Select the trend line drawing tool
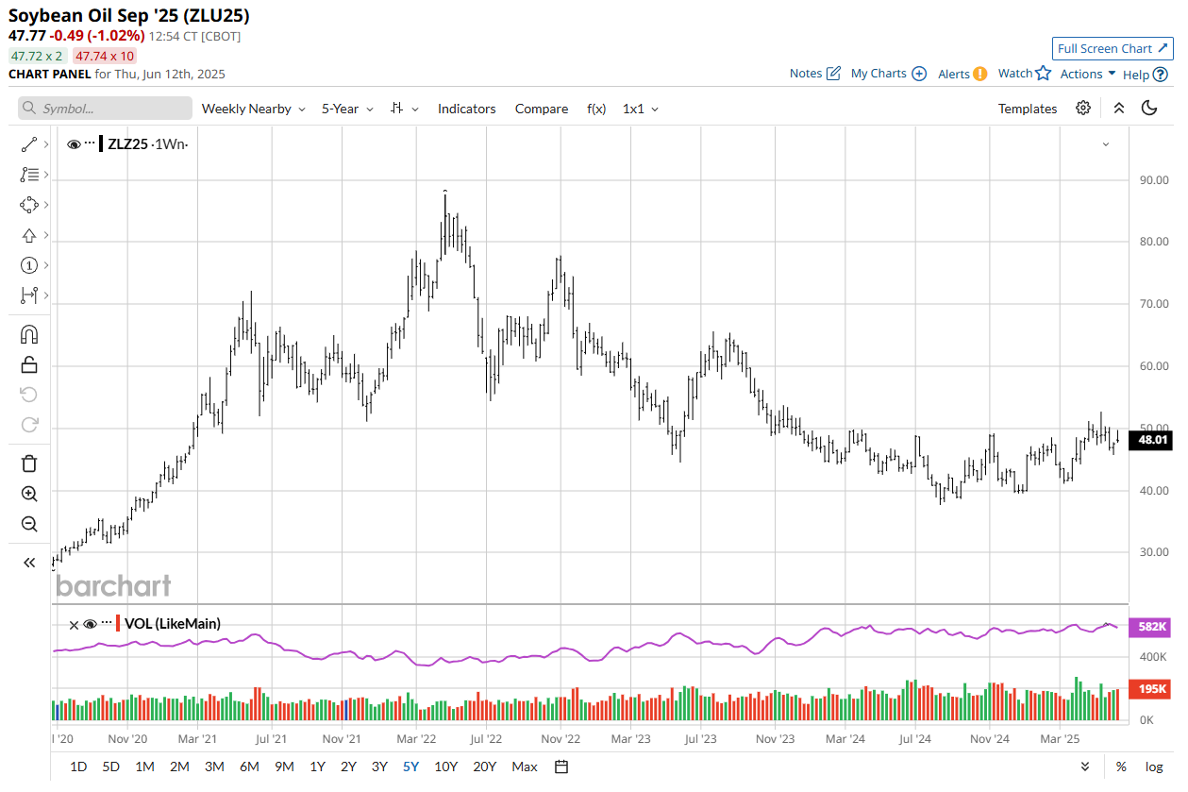Screen dimensions: 1188x792 (29, 144)
